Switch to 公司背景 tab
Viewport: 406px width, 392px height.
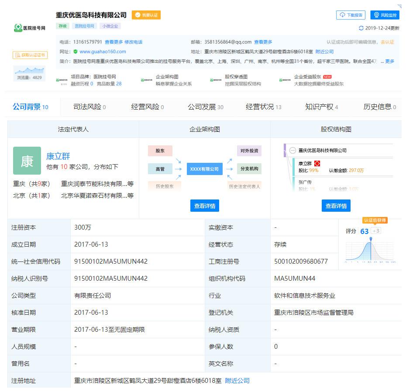click(x=30, y=107)
